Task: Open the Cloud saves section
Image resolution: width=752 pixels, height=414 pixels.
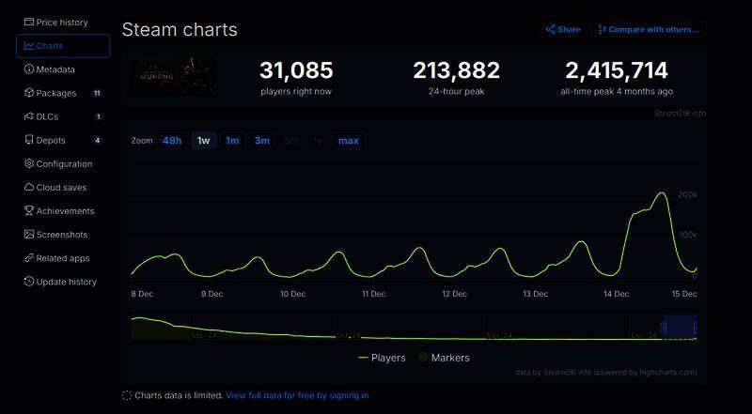Action: point(61,188)
